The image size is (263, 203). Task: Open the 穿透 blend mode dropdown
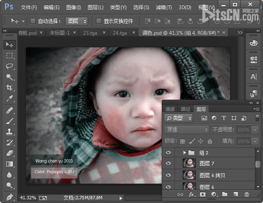point(186,130)
